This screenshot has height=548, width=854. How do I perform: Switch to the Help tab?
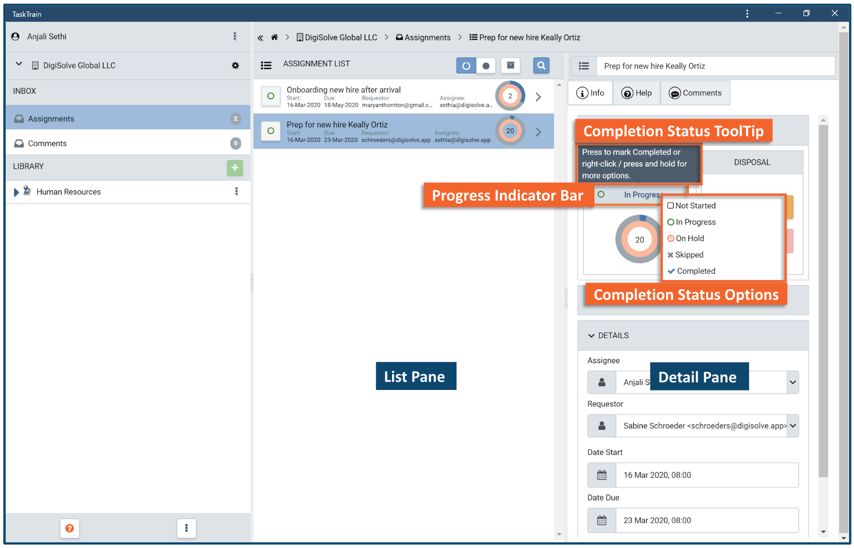point(637,93)
